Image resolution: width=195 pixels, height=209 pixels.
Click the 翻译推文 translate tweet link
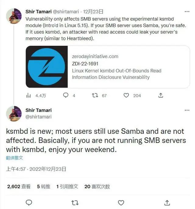pos(14,158)
